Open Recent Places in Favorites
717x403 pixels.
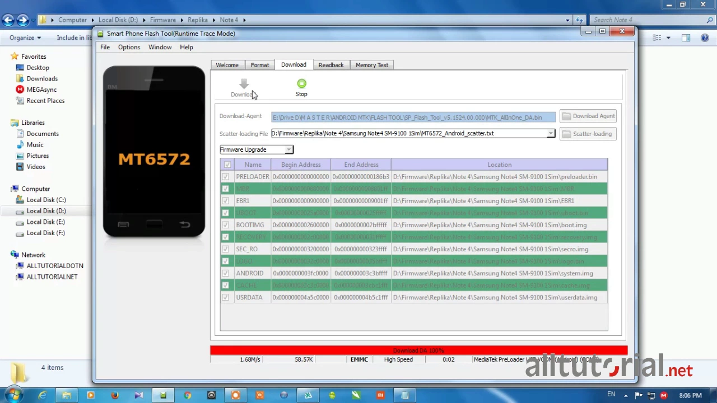point(45,101)
